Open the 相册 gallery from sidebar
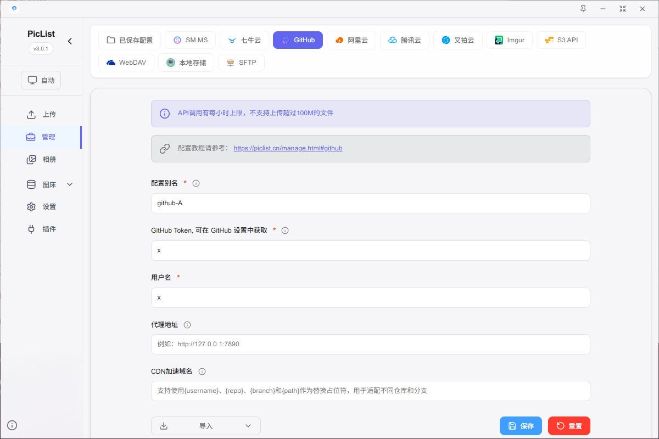 point(41,160)
